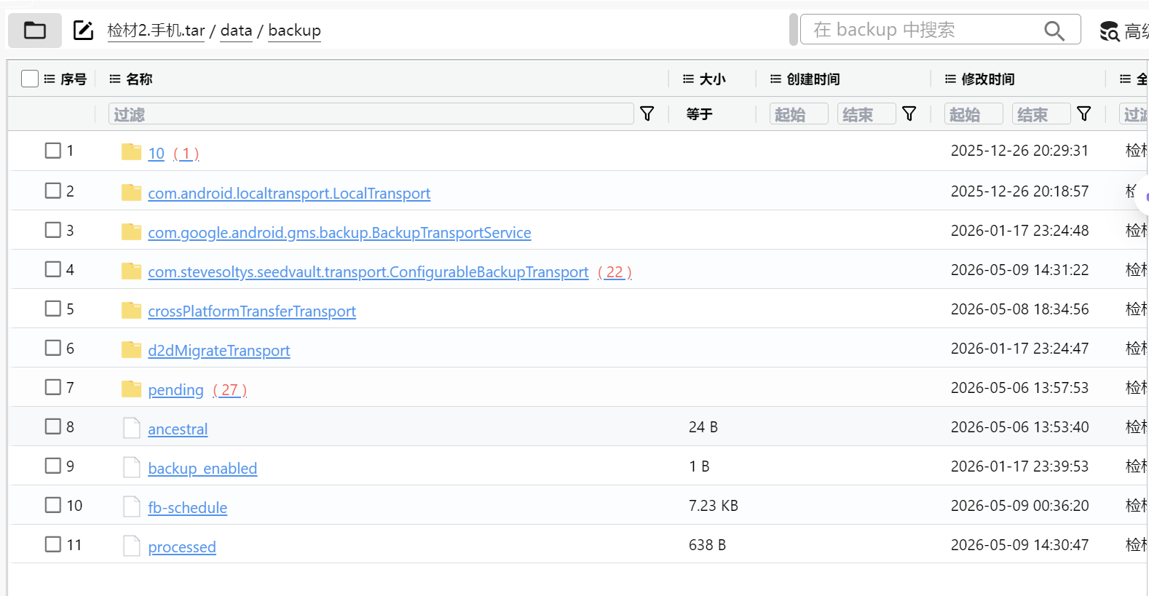Screen dimensions: 1149x596
Task: Click the folder icon for com.android.localtransport.LocalTransport
Action: click(x=131, y=191)
